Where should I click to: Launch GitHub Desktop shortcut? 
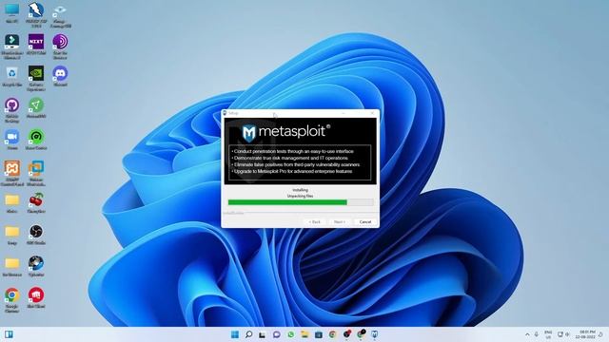[12, 110]
